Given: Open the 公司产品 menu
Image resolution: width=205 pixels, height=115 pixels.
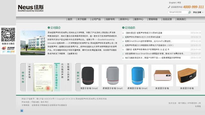Looking at the screenshot, I should click(x=96, y=19).
